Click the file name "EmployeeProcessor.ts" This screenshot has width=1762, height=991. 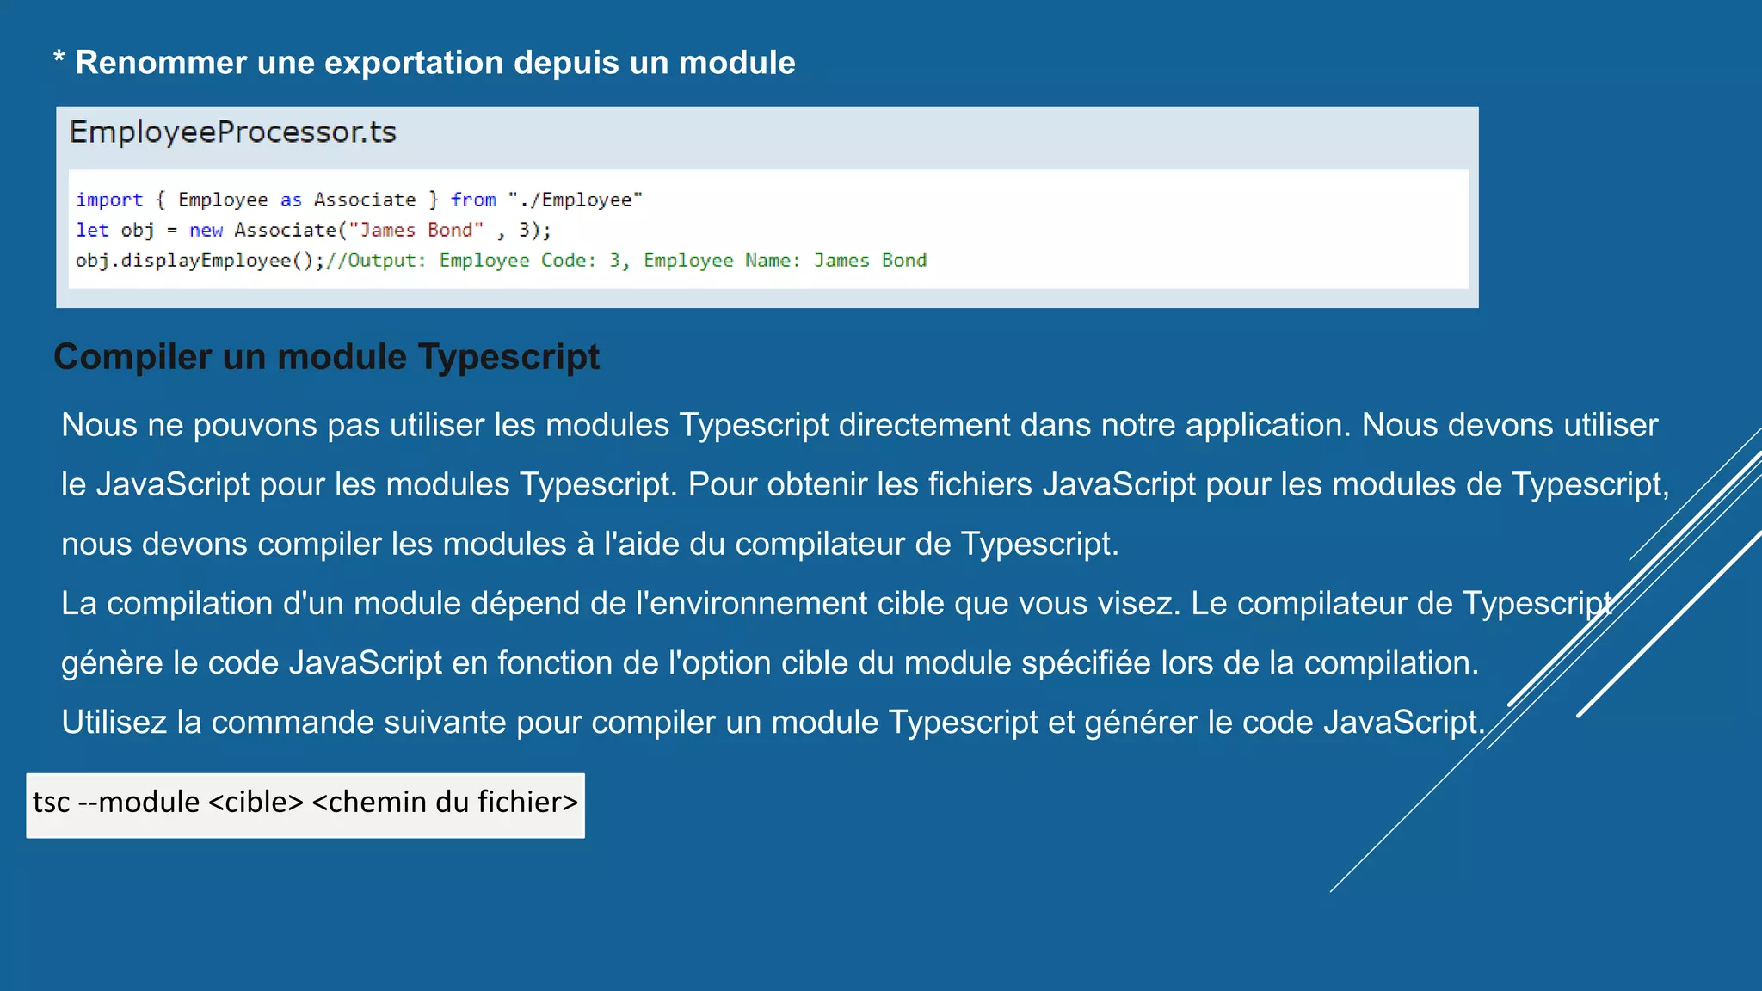pos(232,132)
